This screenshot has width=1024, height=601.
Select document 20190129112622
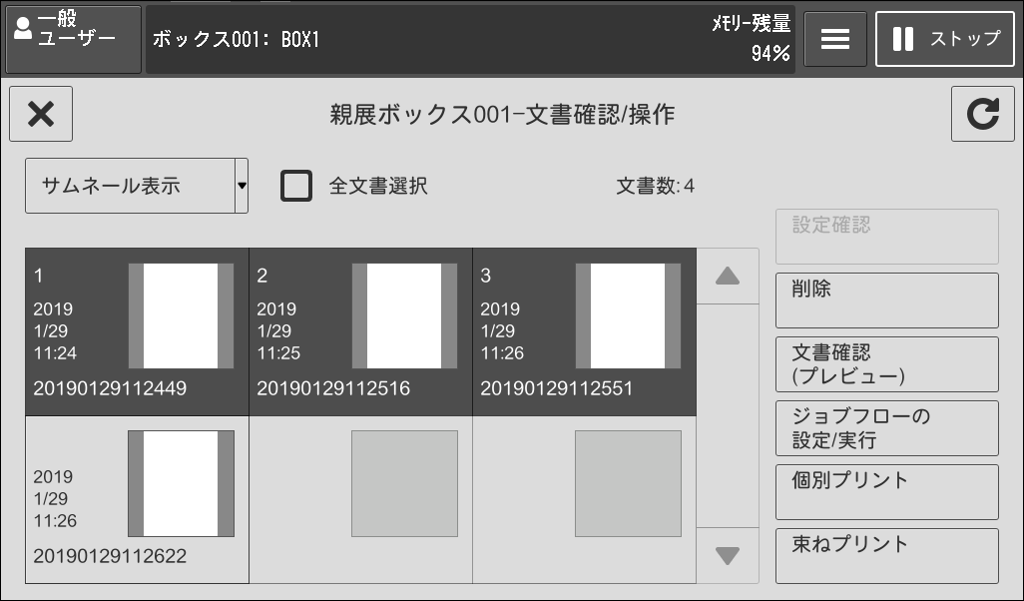tap(136, 499)
